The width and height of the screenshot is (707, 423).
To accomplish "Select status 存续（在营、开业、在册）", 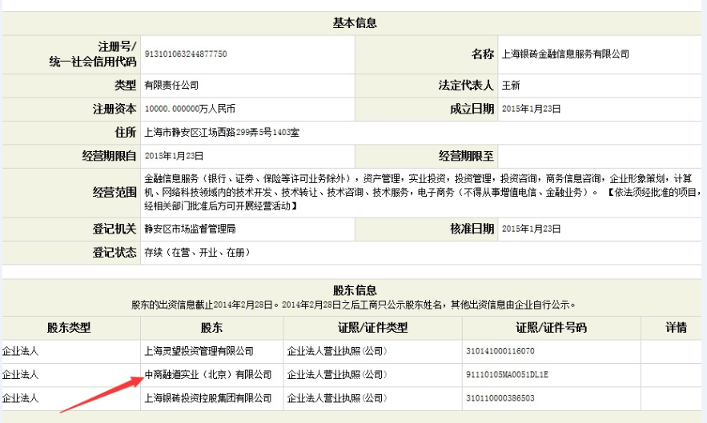I will (197, 252).
